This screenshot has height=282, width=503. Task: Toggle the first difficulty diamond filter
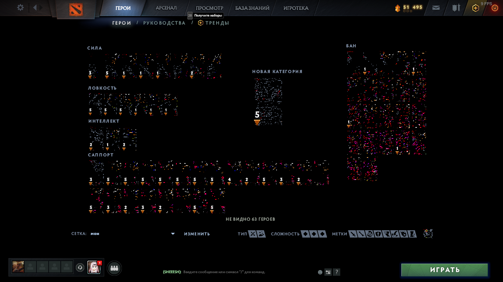pos(305,234)
